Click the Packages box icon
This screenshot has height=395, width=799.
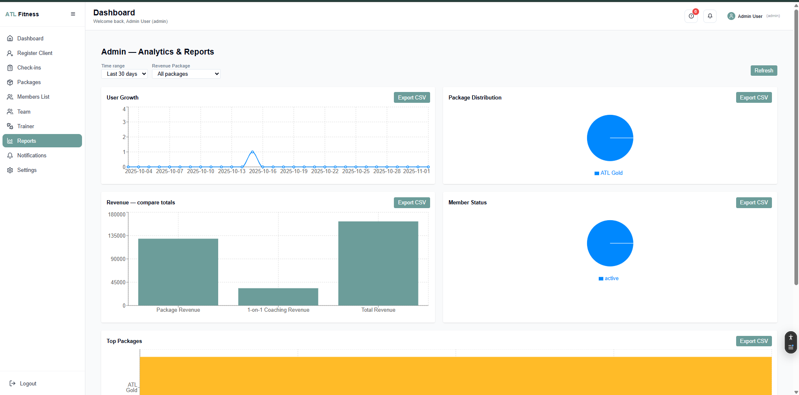tap(10, 82)
